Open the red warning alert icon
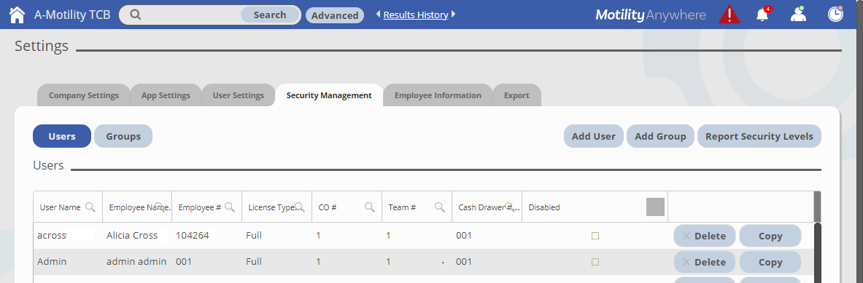 (730, 15)
